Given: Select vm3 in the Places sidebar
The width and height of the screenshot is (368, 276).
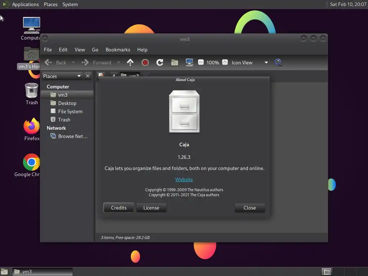Looking at the screenshot, I should point(67,95).
